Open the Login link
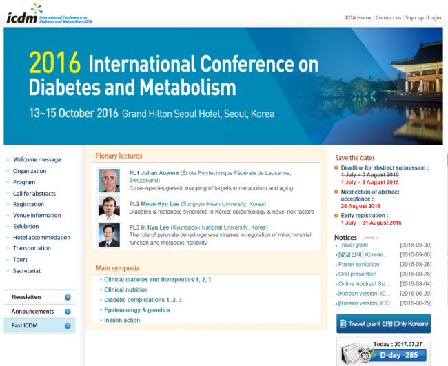 (x=434, y=17)
